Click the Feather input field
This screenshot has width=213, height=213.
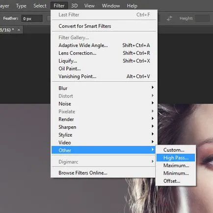32,19
